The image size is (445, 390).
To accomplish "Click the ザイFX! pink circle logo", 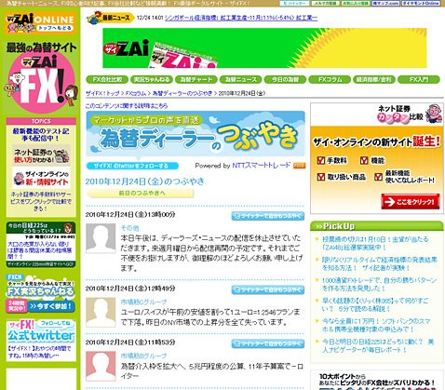I will click(x=41, y=84).
